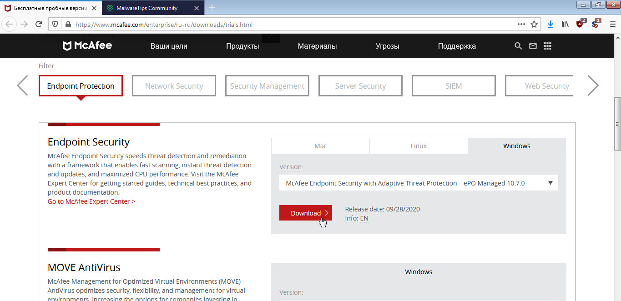This screenshot has width=621, height=301.
Task: Open site search magnifier icon
Action: point(518,46)
